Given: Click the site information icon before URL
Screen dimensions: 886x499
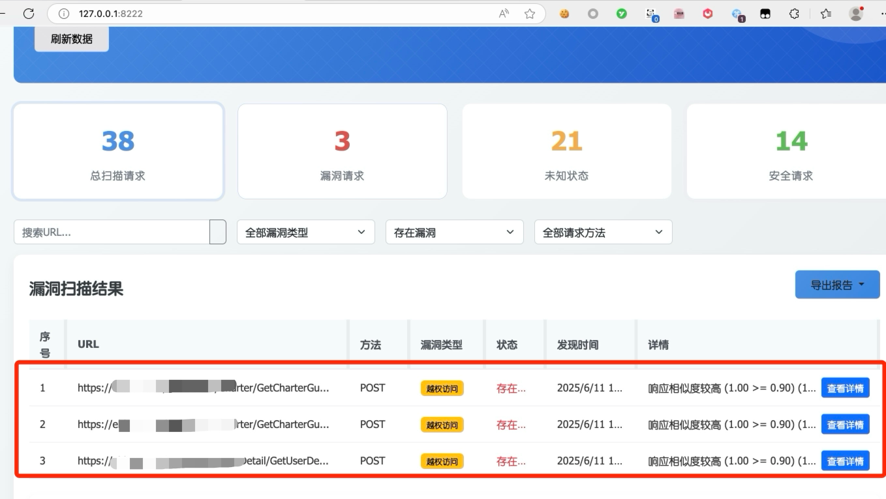Looking at the screenshot, I should click(64, 13).
